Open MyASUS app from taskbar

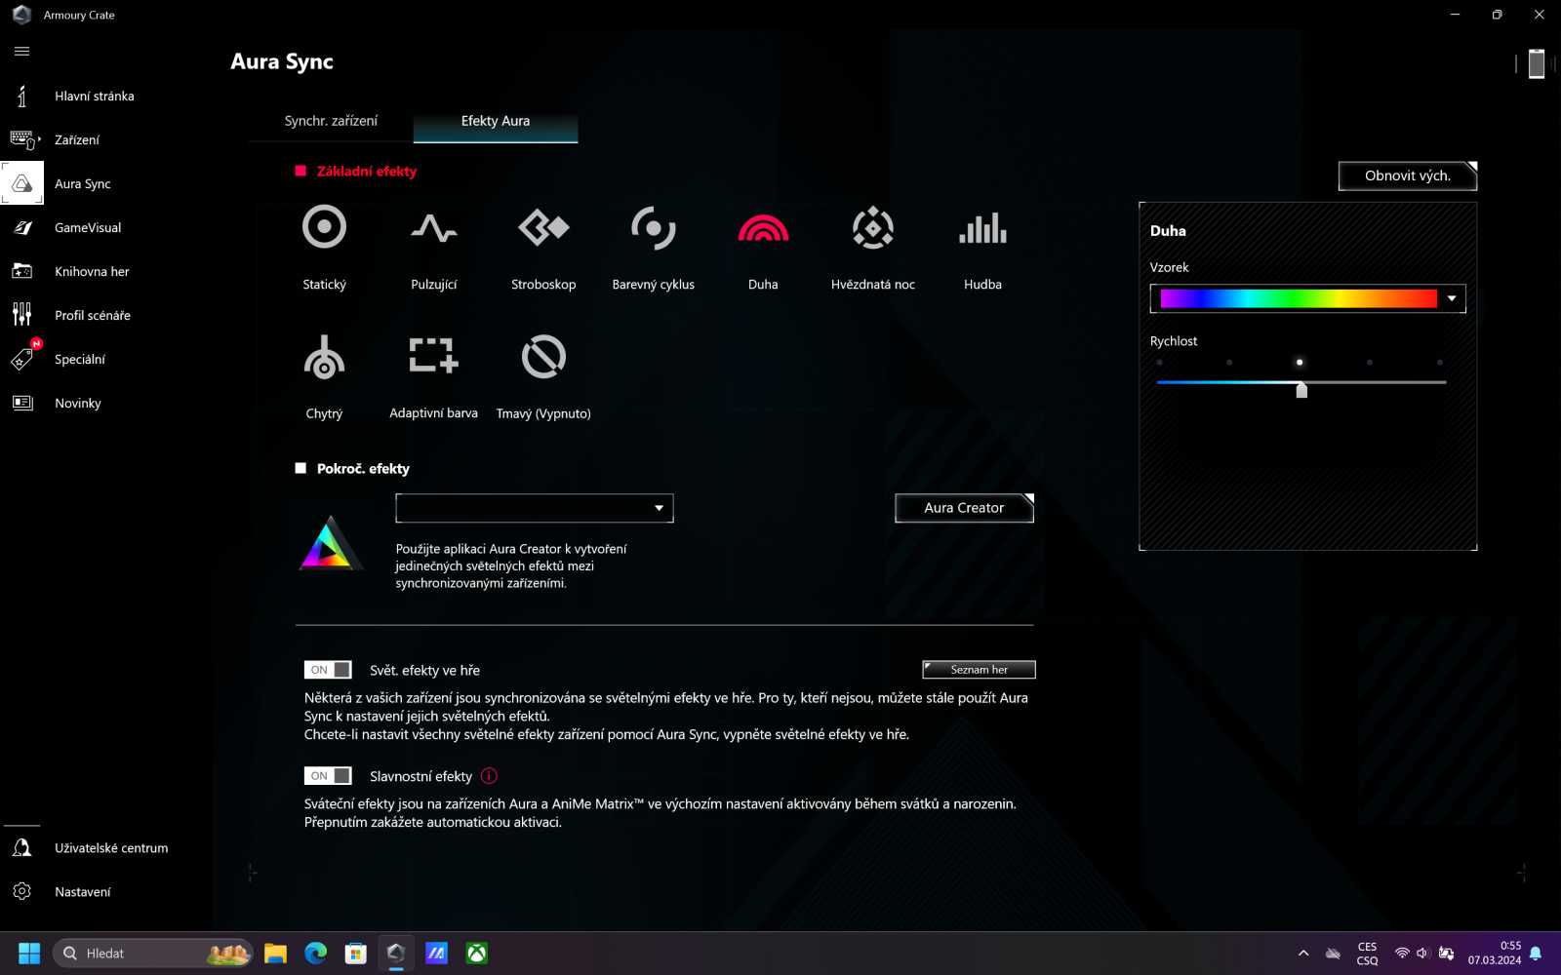(x=436, y=954)
